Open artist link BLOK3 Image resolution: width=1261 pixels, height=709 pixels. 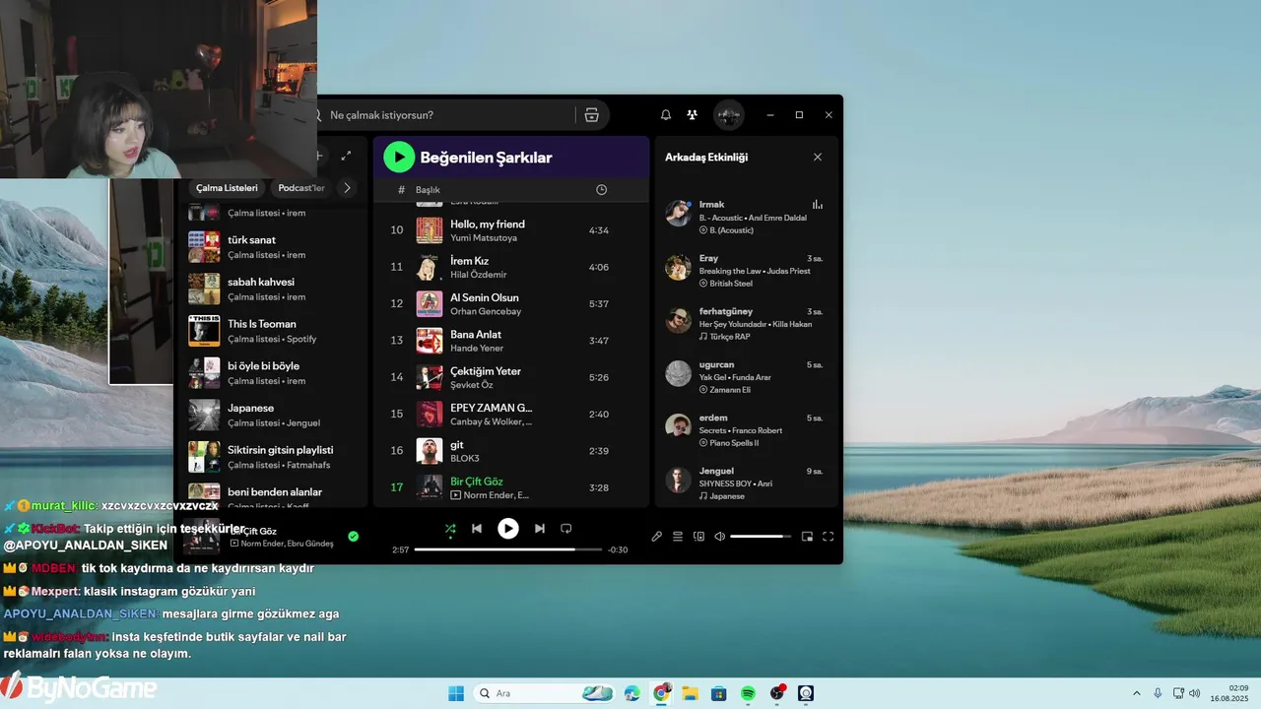point(465,459)
